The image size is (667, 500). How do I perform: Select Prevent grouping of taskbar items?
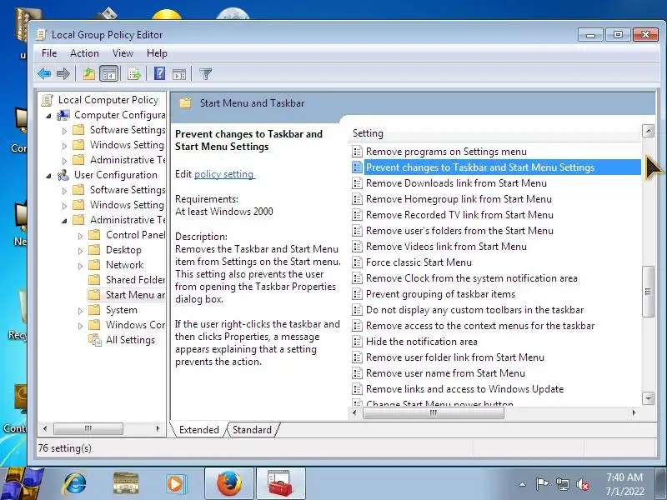[440, 294]
